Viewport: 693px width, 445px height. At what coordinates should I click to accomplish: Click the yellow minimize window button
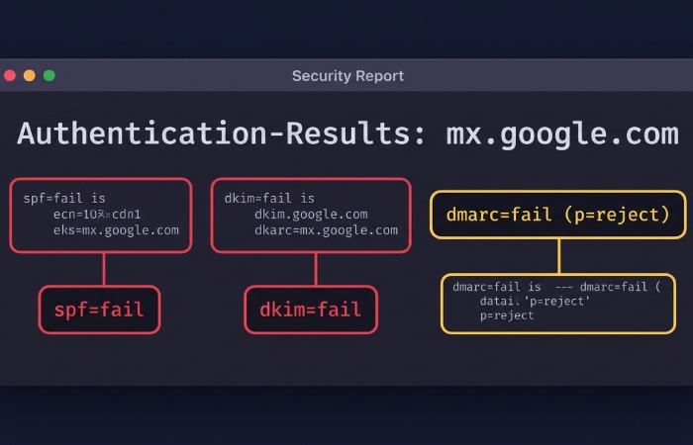29,75
